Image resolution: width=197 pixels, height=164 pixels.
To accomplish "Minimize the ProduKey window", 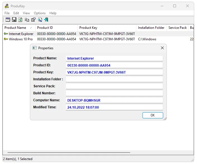I will 162,6.
